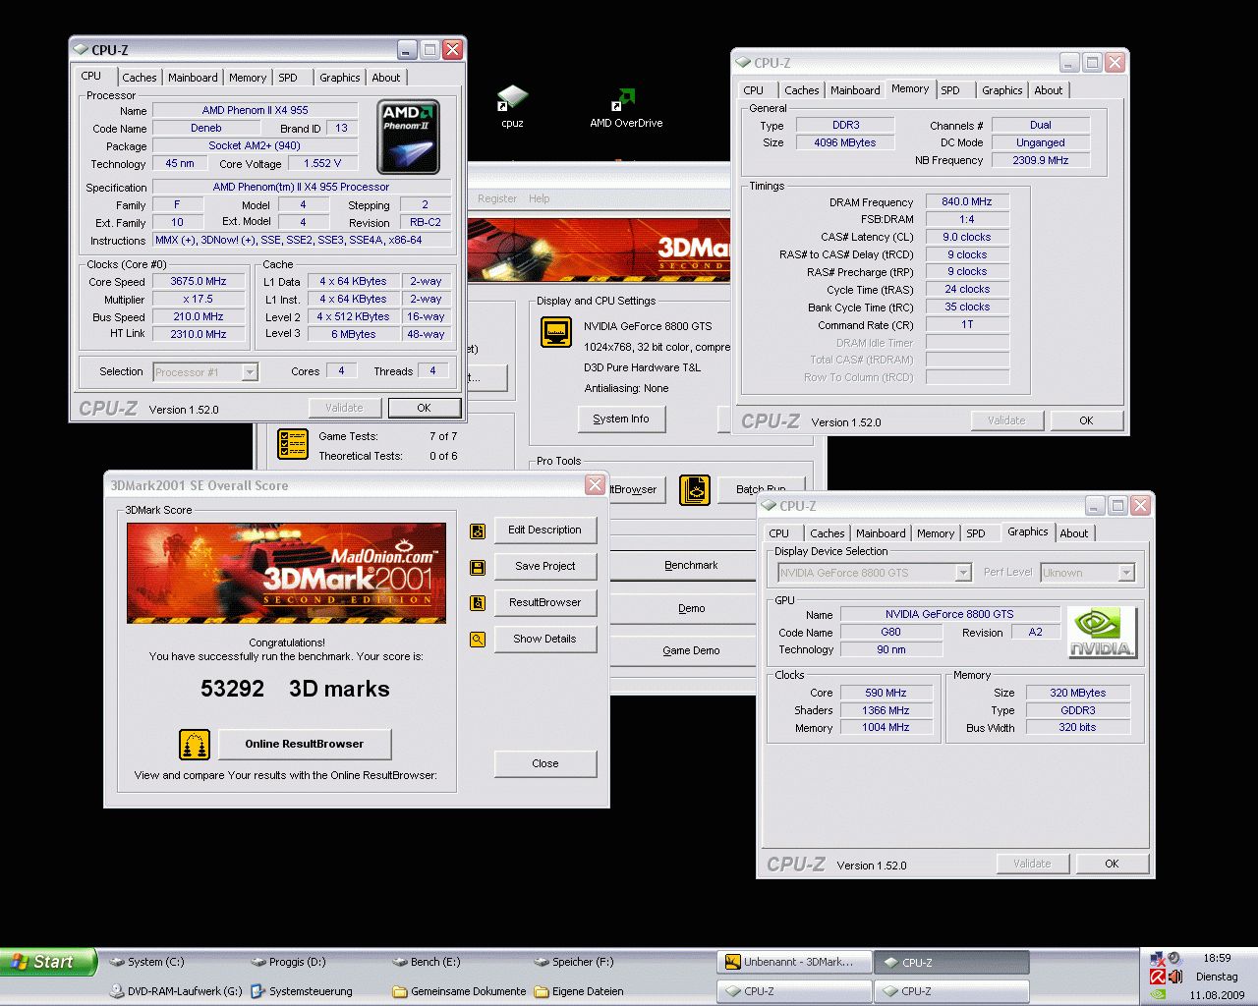The width and height of the screenshot is (1258, 1006).
Task: Open Proggis (D:) drive from the taskbar
Action: 289,963
